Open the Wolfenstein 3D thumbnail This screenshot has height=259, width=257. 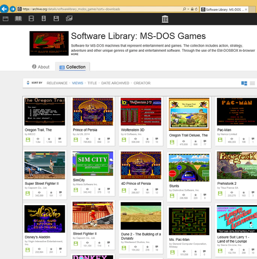(141, 111)
